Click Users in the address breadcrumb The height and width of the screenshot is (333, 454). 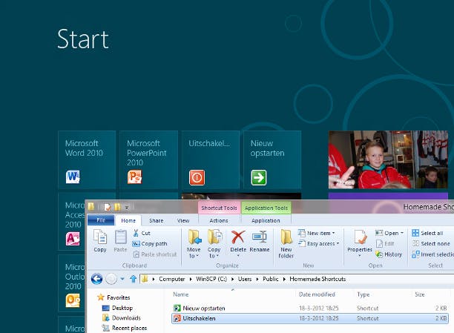point(245,279)
